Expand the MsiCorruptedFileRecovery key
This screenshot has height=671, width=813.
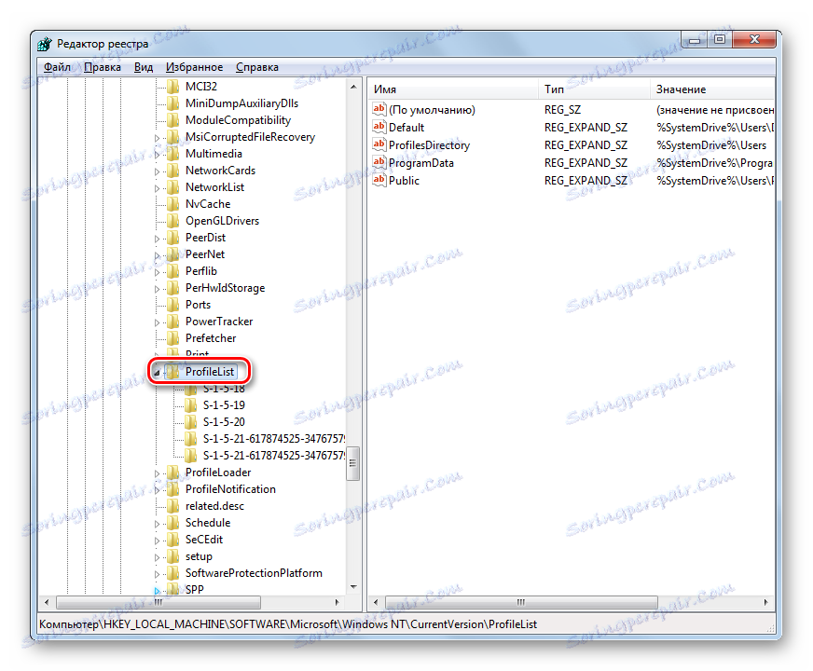click(x=158, y=138)
